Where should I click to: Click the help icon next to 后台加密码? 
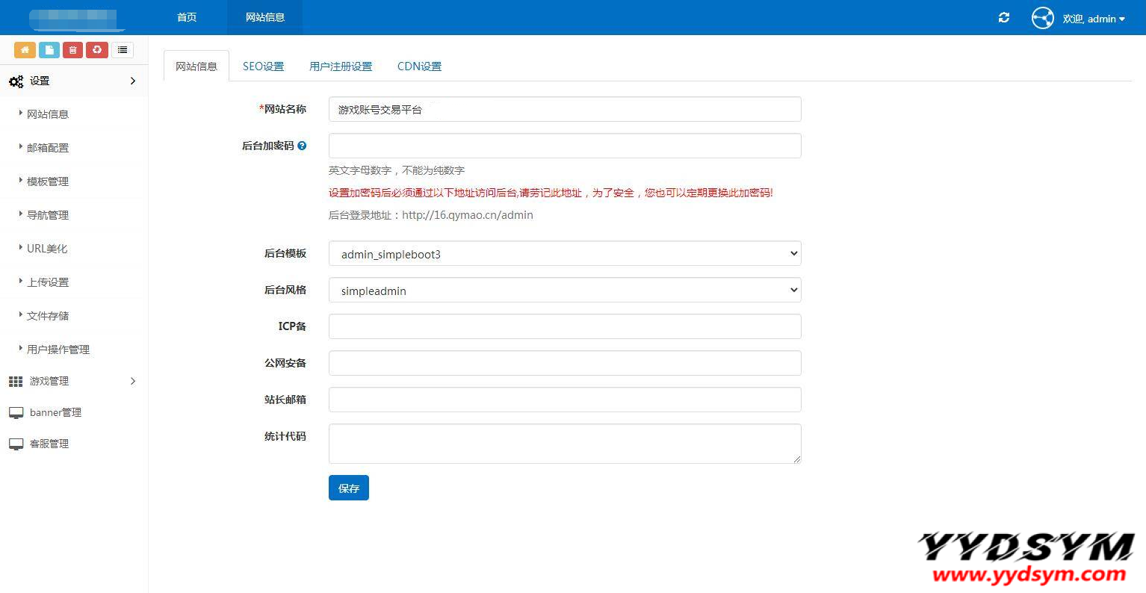click(302, 146)
